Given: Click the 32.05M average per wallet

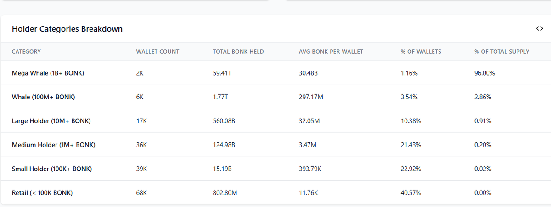Looking at the screenshot, I should pos(309,121).
